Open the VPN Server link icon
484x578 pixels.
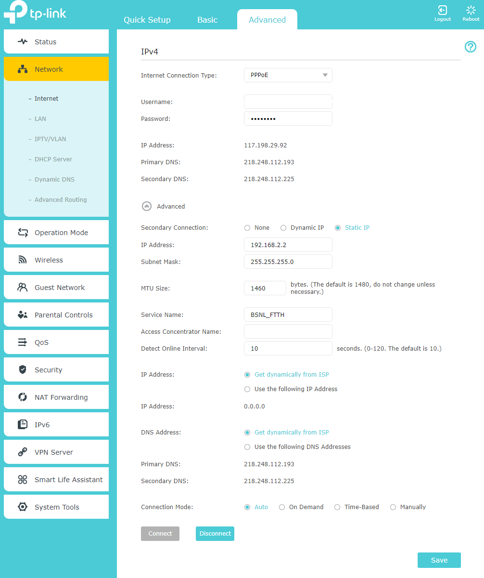point(23,452)
